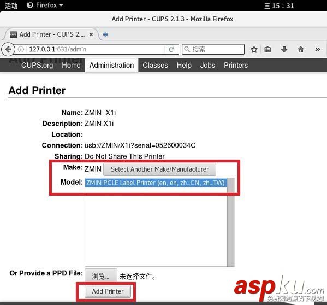Screen dimensions: 327x305
Task: Click the Make value ZMIN
Action: tap(93, 169)
